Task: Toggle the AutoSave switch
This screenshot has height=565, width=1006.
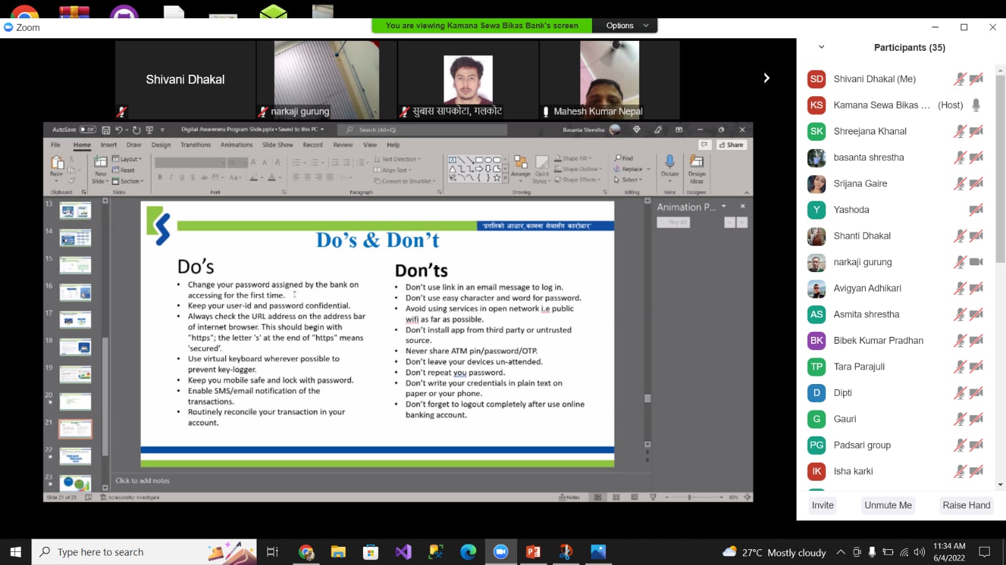Action: point(87,129)
